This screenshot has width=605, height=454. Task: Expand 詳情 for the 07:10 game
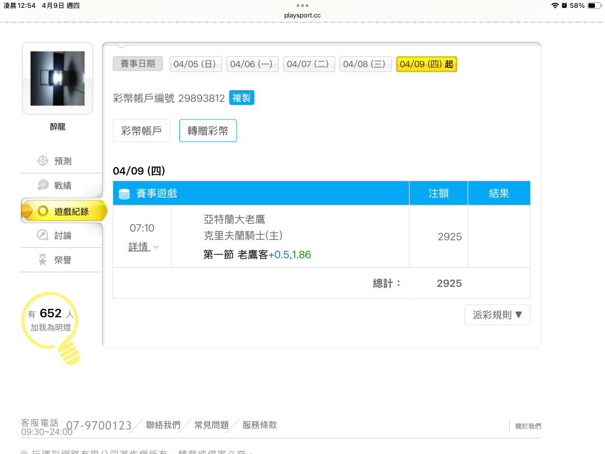point(143,247)
